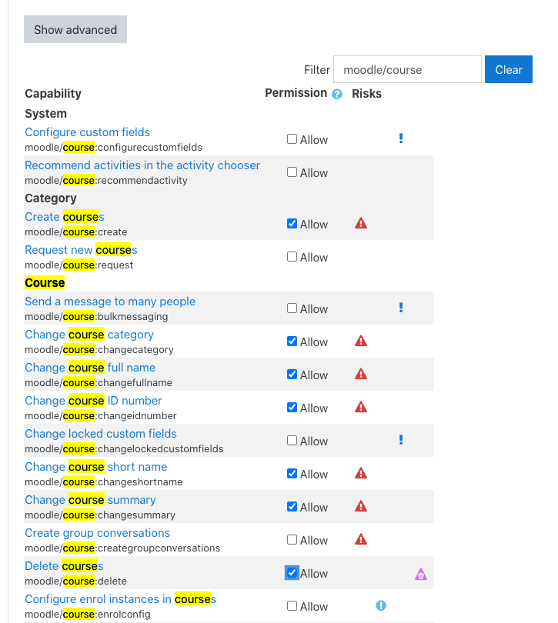Viewport: 558px width, 623px height.
Task: Click the blue exclamation for Send a message to many people
Action: pyautogui.click(x=400, y=307)
